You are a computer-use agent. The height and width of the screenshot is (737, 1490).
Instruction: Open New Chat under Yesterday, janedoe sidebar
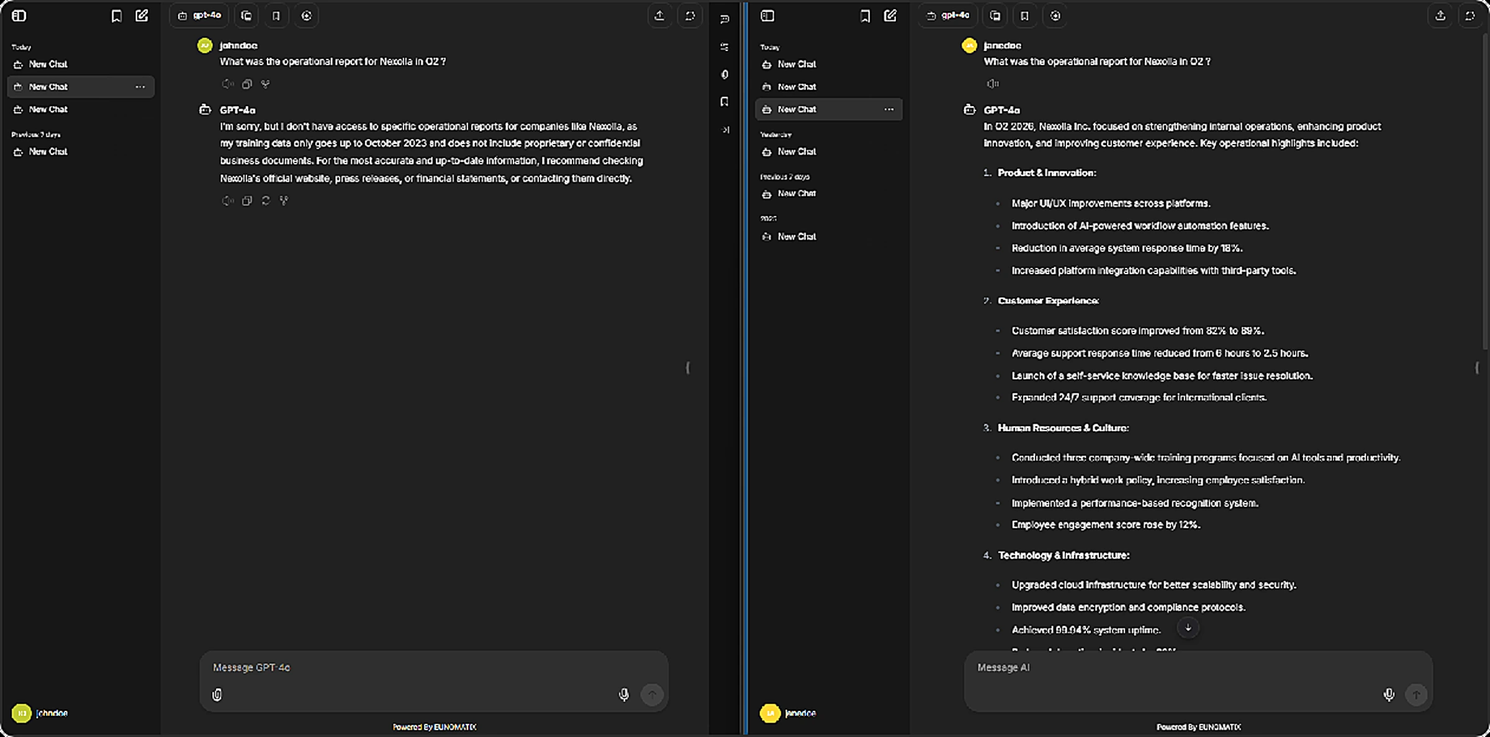(x=829, y=151)
